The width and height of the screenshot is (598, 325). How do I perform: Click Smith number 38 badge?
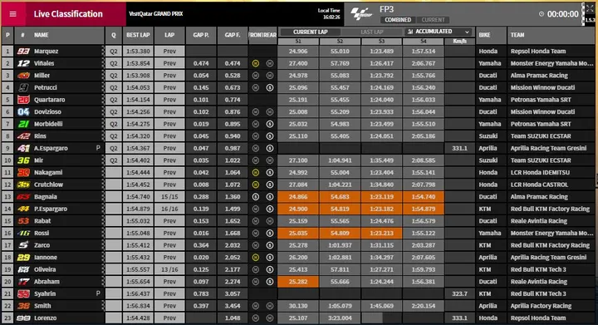23,306
